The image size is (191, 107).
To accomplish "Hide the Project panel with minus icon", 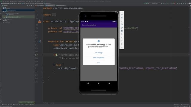I will click(34, 5).
